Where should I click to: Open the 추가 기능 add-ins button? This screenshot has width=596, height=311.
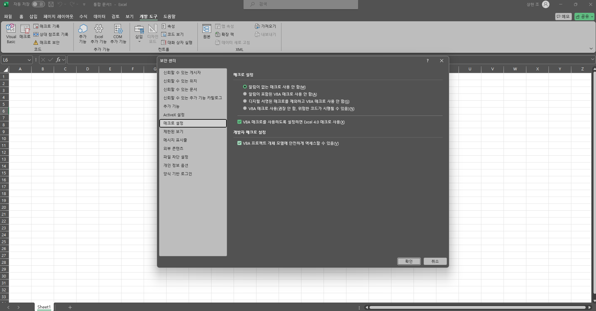83,33
